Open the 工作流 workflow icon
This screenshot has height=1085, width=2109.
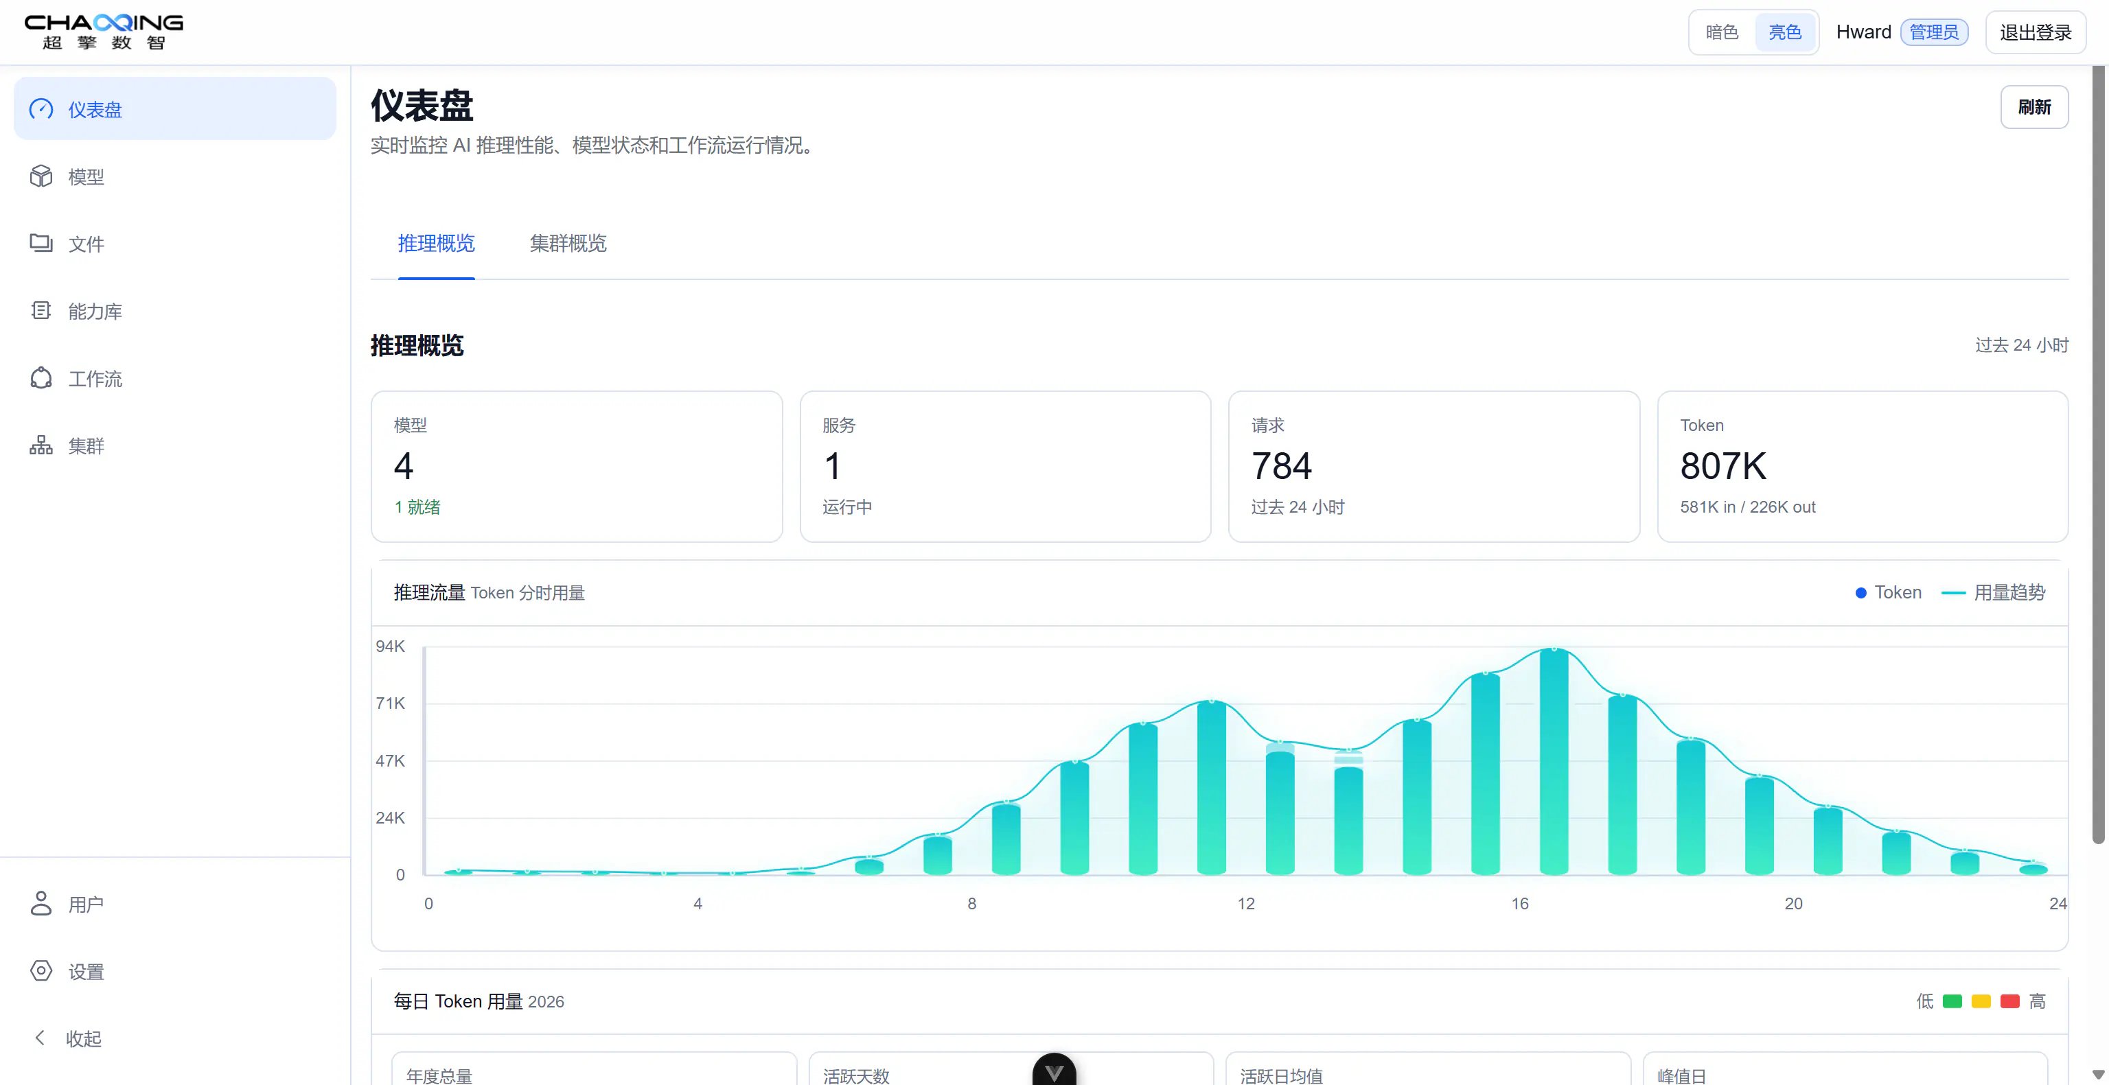coord(41,378)
